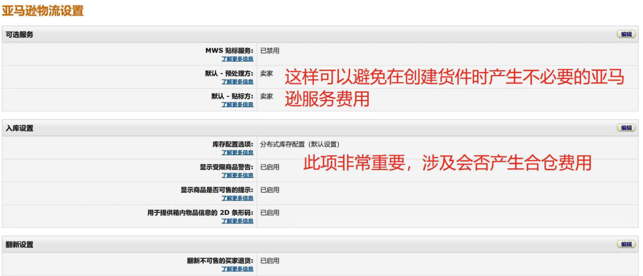
Task: Click the 默认 - 贴标方 label
Action: coord(233,96)
